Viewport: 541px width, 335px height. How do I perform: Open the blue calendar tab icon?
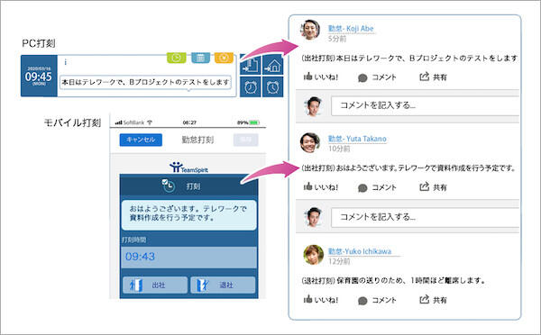201,58
